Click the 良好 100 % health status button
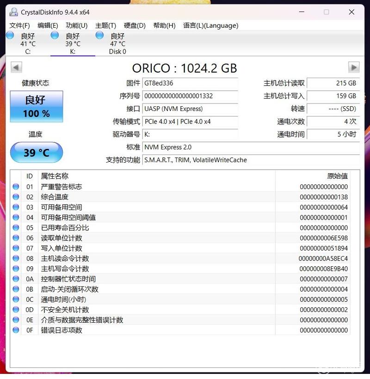 pos(37,106)
